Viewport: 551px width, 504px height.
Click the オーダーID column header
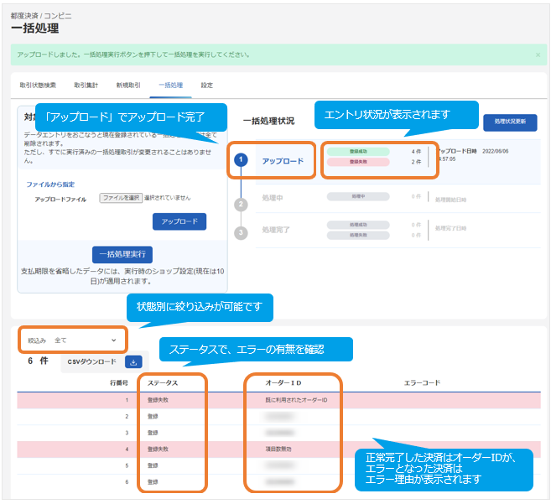point(283,383)
